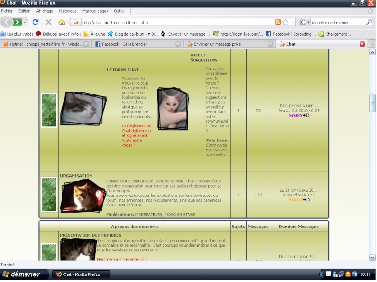Open Le 24 octobre 20... last topic
This screenshot has width=377, height=282.
click(x=299, y=190)
